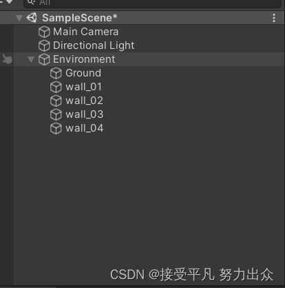
Task: Click the Directional Light cube icon
Action: click(44, 45)
